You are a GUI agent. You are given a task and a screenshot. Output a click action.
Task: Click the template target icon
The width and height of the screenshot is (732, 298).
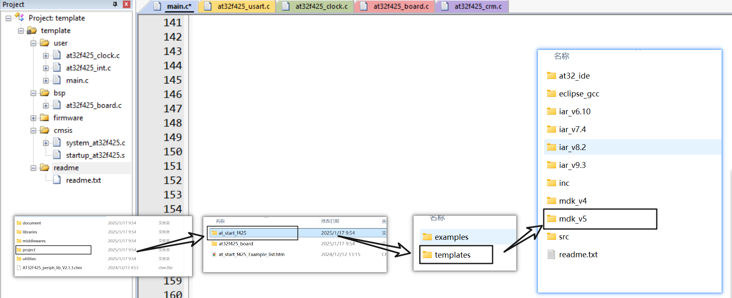click(x=32, y=30)
